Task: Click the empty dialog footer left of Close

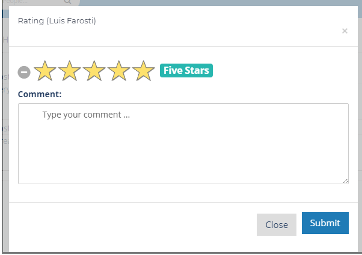Action: point(132,224)
